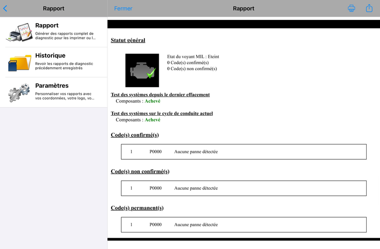Click the Paramètres gears icon
The height and width of the screenshot is (249, 380).
tap(19, 92)
